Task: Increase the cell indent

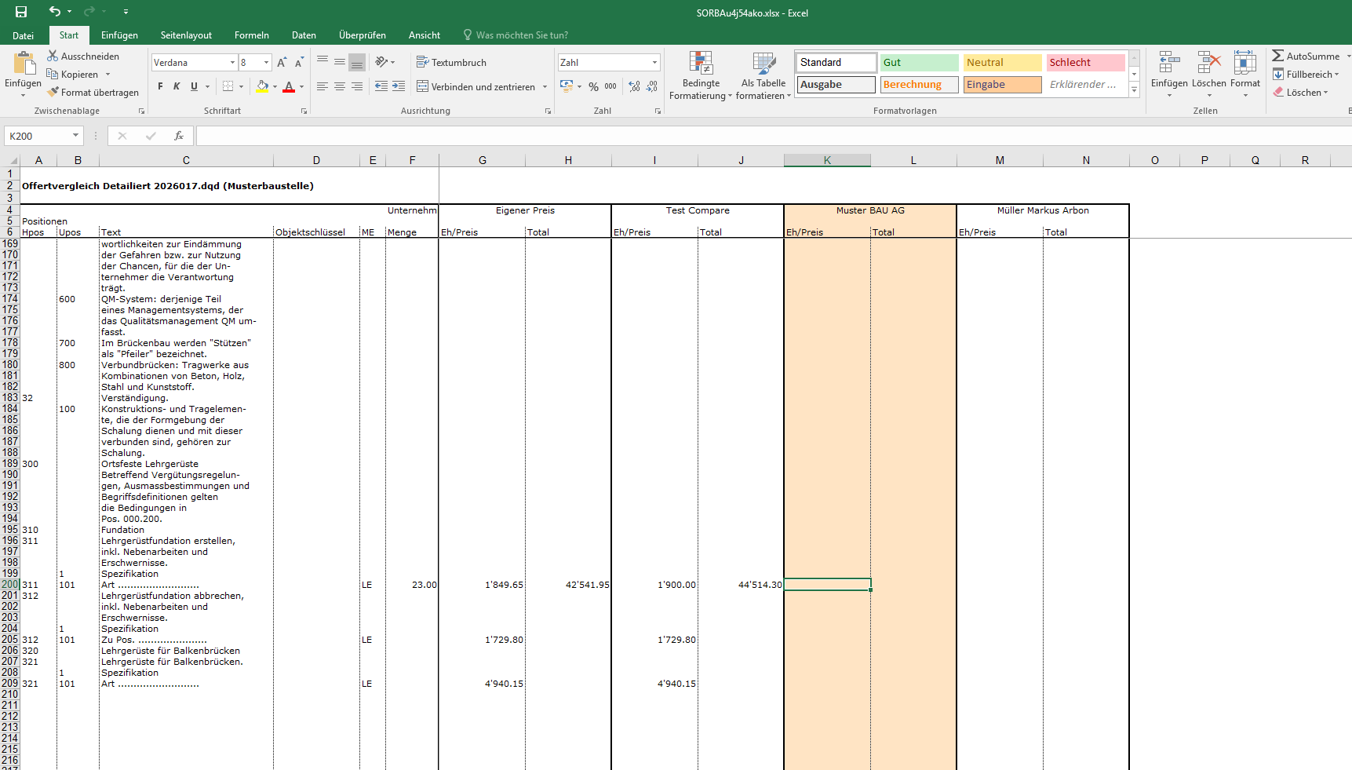Action: 399,86
